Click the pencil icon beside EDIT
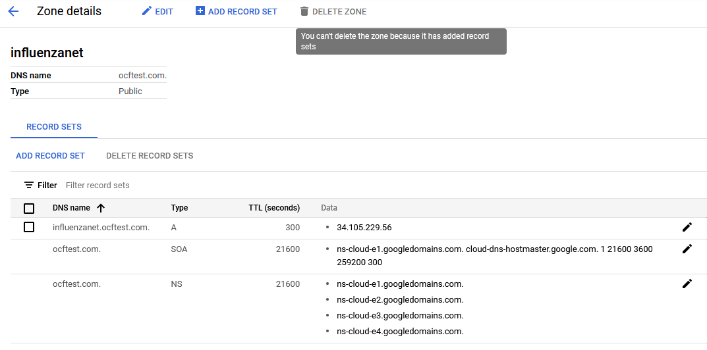The height and width of the screenshot is (350, 707). click(147, 11)
